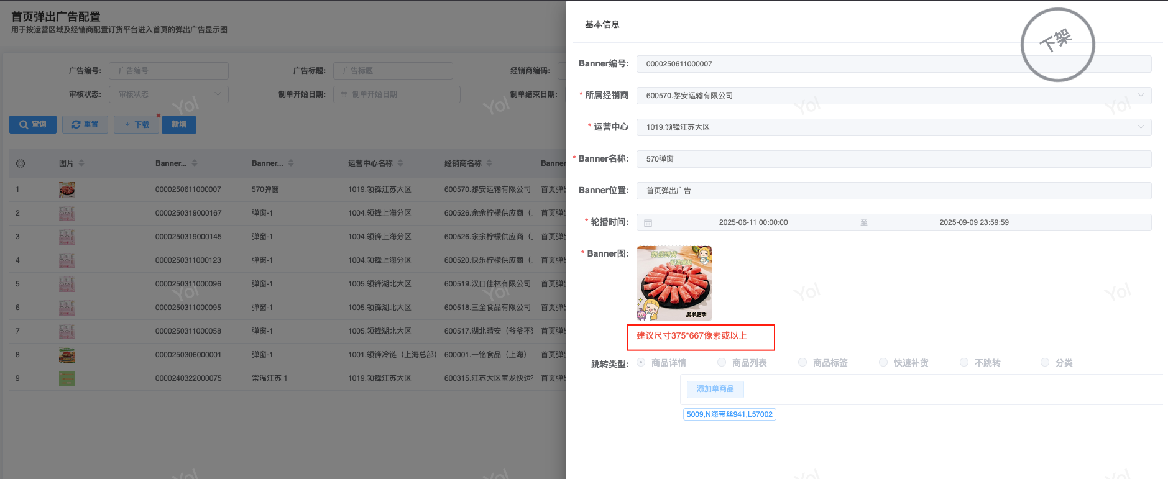Click Banner number 0000250319000145
The image size is (1168, 479).
pyautogui.click(x=188, y=237)
